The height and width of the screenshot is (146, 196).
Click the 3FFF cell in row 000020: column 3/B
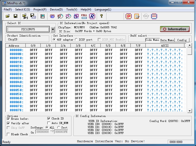pyautogui.click(x=78, y=66)
